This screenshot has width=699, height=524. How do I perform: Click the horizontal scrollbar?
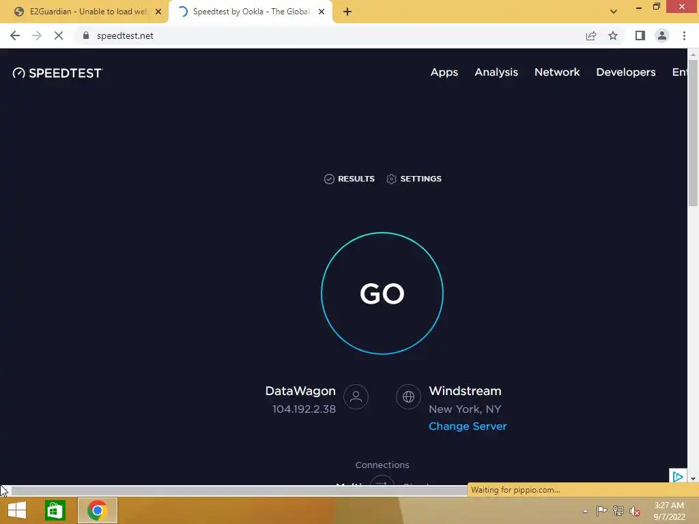pyautogui.click(x=238, y=491)
